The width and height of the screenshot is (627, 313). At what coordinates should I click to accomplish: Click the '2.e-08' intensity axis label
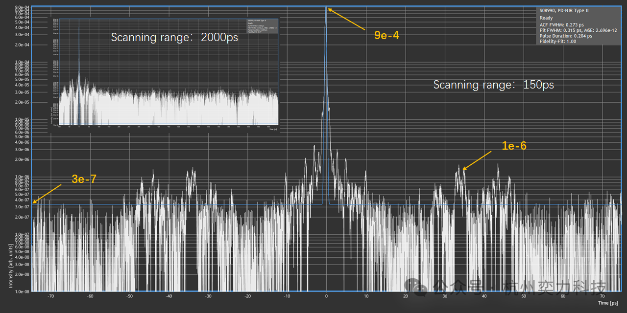pos(22,274)
